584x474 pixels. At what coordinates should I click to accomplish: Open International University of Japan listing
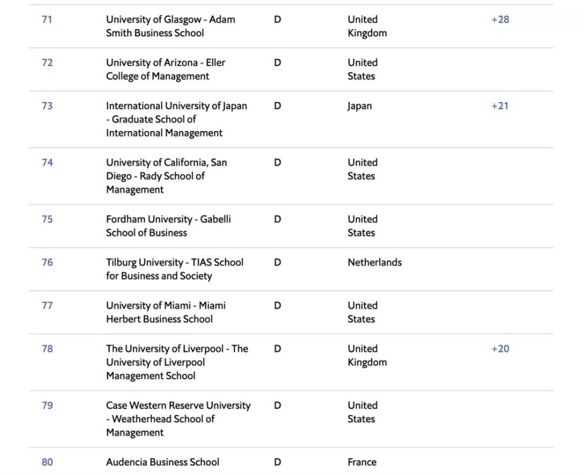click(x=176, y=120)
